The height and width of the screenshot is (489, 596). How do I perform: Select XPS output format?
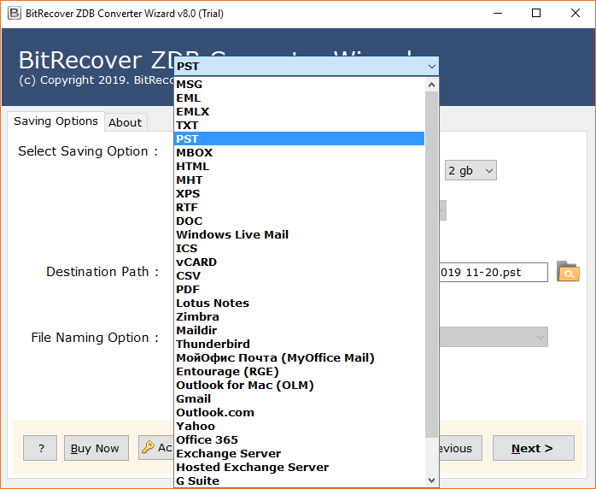pyautogui.click(x=299, y=194)
